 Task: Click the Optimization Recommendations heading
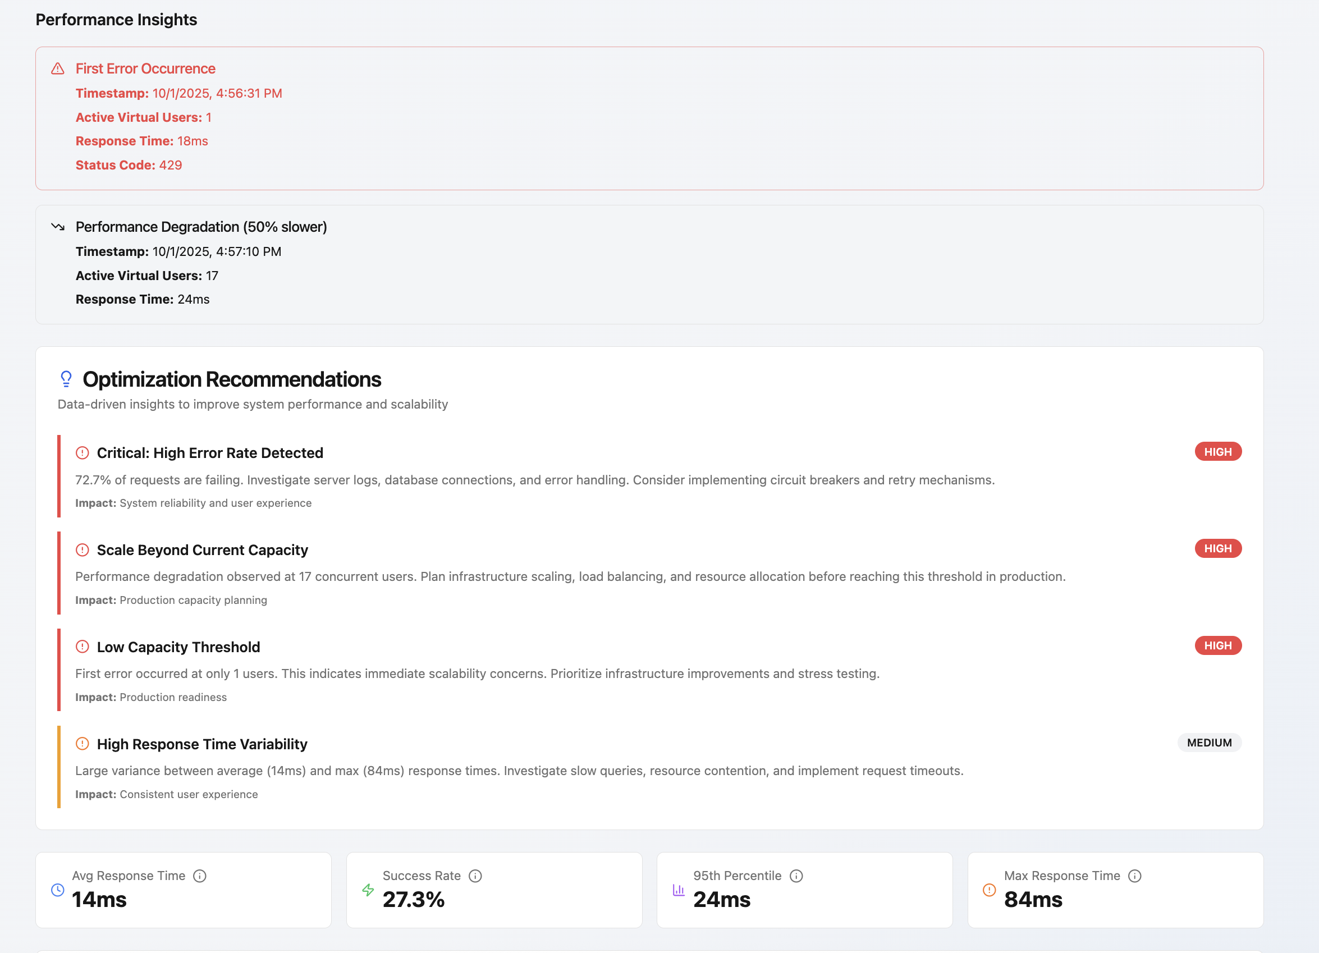[231, 379]
